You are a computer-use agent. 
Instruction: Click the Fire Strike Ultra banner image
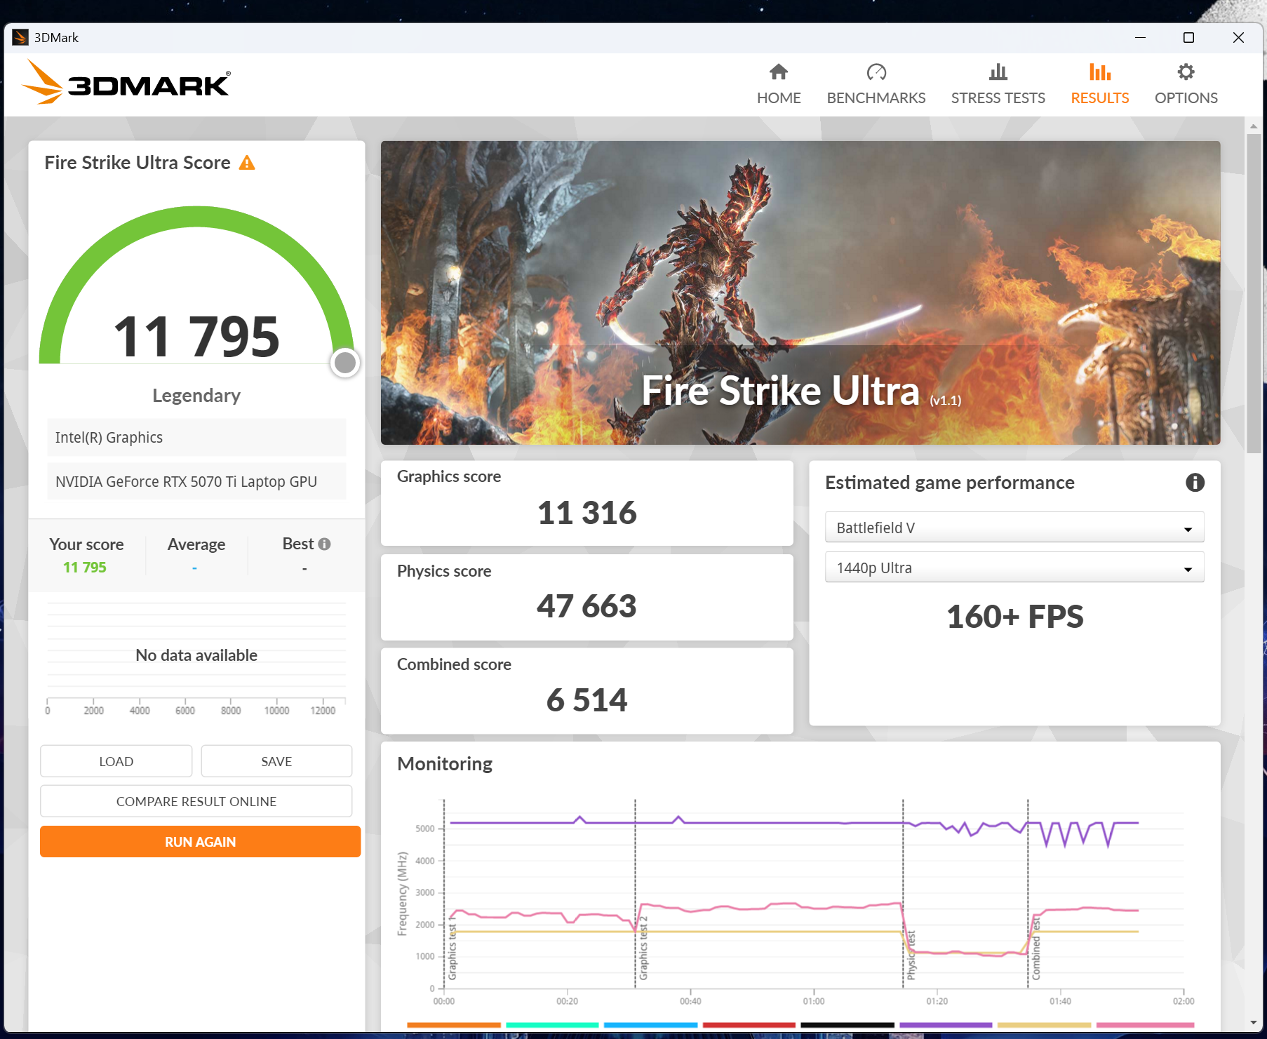[x=800, y=293]
